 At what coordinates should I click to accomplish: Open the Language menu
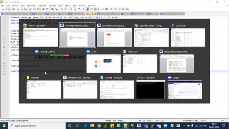[42, 6]
